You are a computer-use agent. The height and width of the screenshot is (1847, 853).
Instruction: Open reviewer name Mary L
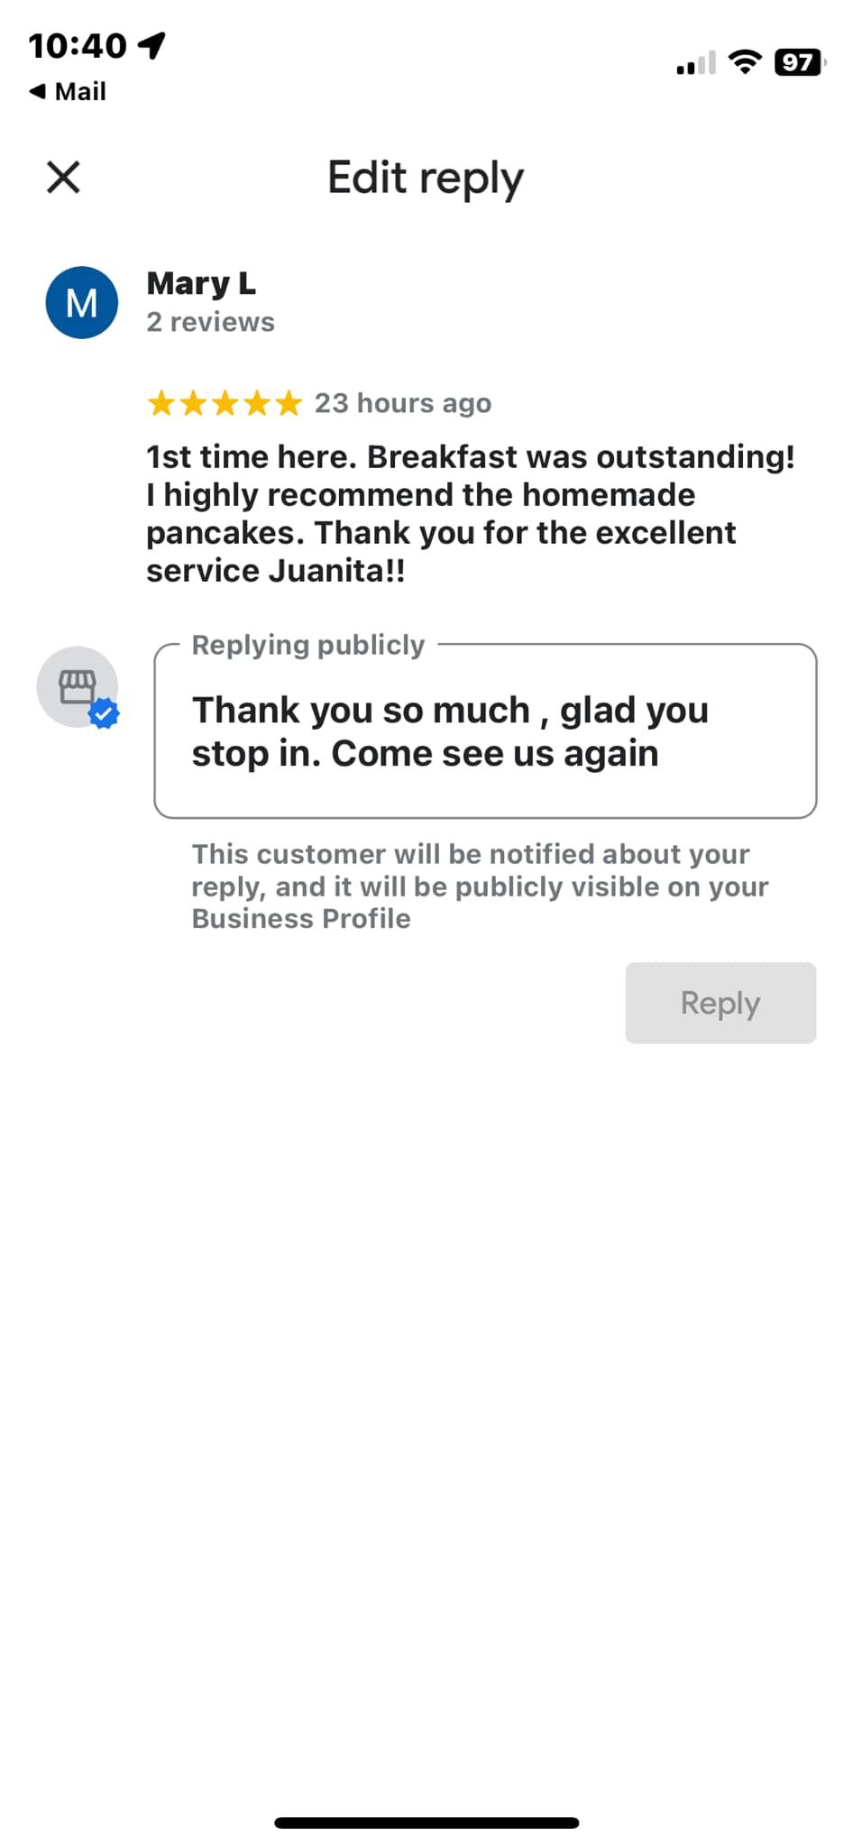[201, 283]
